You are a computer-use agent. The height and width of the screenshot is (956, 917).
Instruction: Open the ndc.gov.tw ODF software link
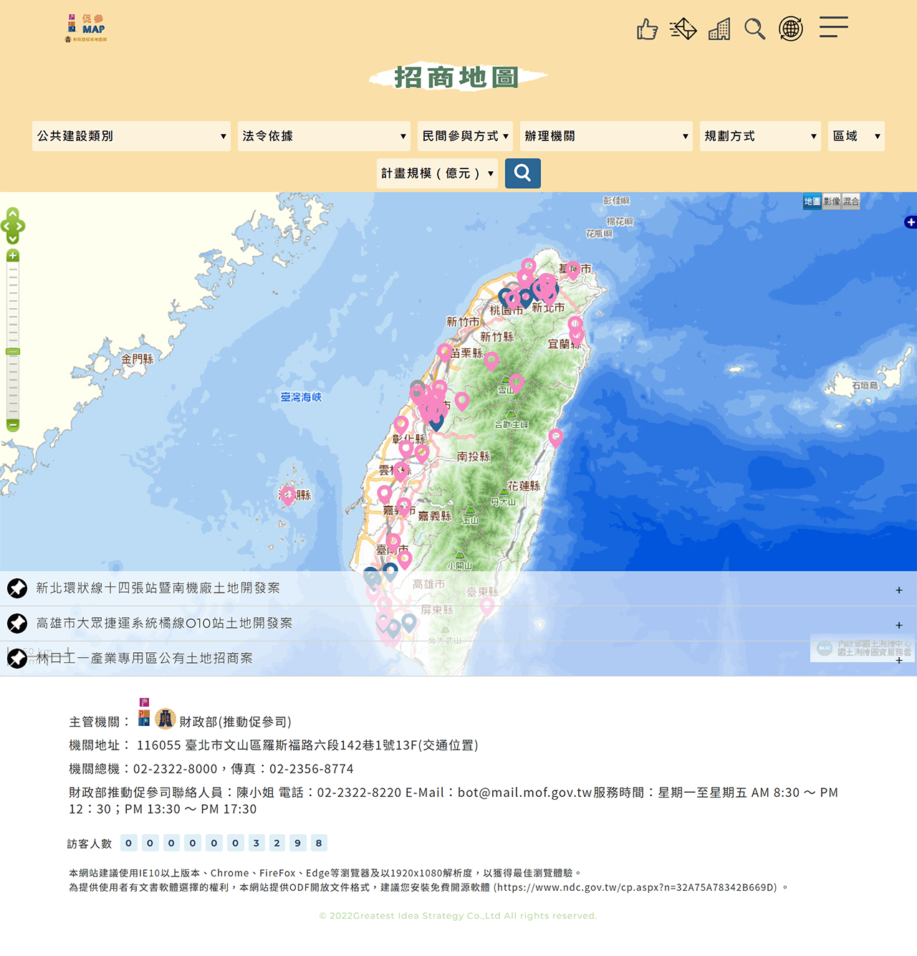tap(635, 888)
